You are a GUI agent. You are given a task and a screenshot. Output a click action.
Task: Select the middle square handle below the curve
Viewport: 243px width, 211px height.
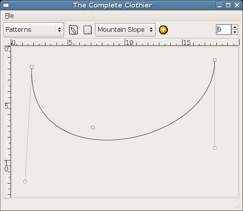(x=93, y=128)
